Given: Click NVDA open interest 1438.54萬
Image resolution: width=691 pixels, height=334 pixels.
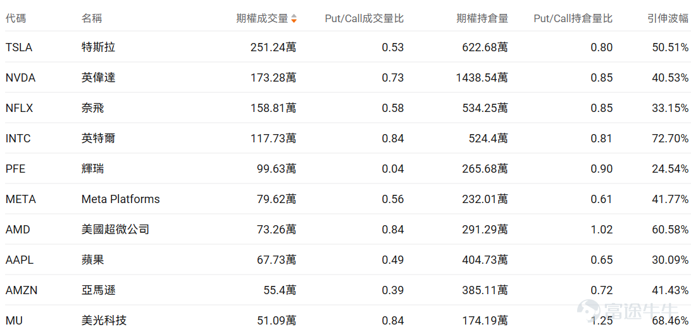Looking at the screenshot, I should click(x=482, y=78).
